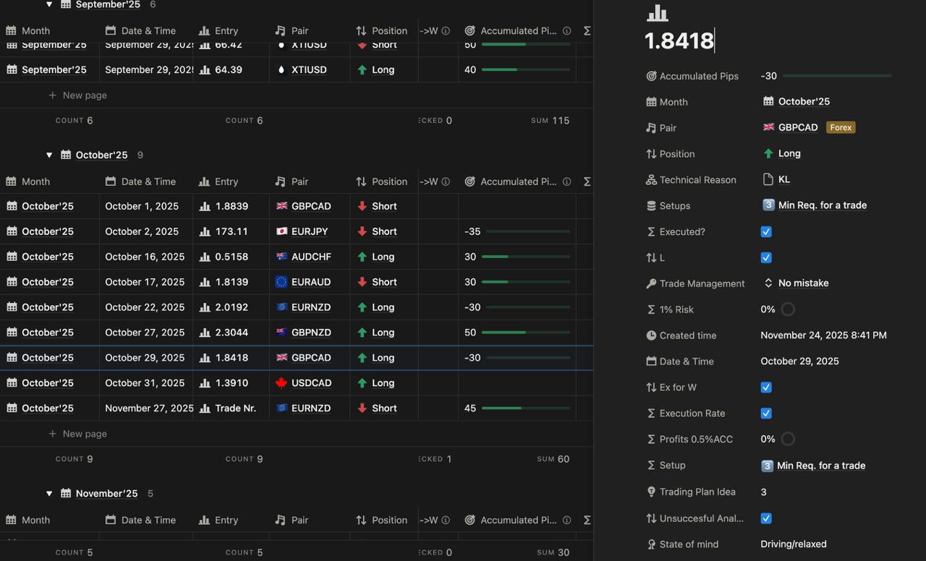Screen dimensions: 926x561
Task: Toggle the Executed? checkbox
Action: coord(766,231)
